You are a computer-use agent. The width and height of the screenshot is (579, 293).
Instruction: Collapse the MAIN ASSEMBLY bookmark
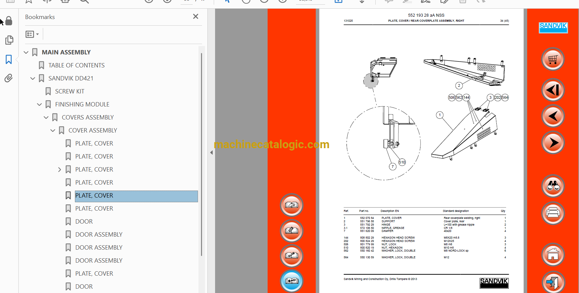(26, 52)
